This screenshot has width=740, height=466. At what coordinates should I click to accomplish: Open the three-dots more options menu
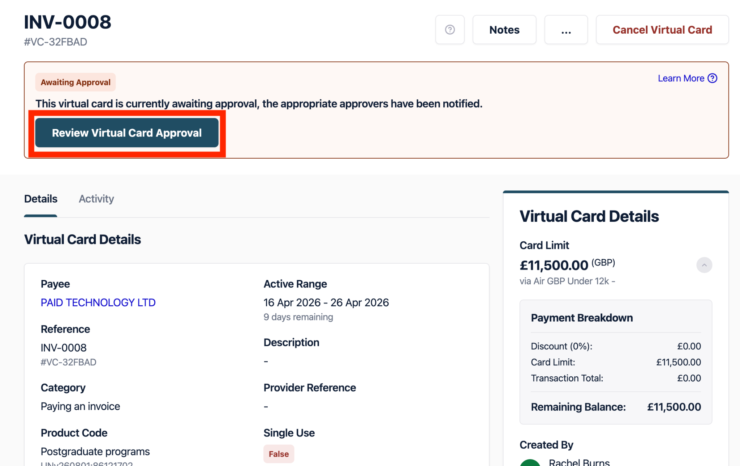(566, 30)
